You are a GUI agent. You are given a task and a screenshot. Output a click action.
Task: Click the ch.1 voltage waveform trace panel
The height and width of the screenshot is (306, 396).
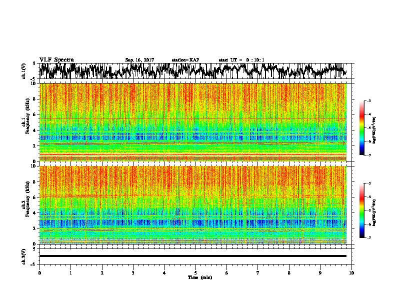pyautogui.click(x=195, y=71)
